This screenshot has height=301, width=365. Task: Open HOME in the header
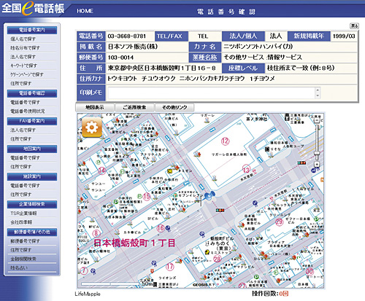[85, 11]
